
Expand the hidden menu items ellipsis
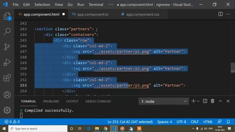(111, 4)
